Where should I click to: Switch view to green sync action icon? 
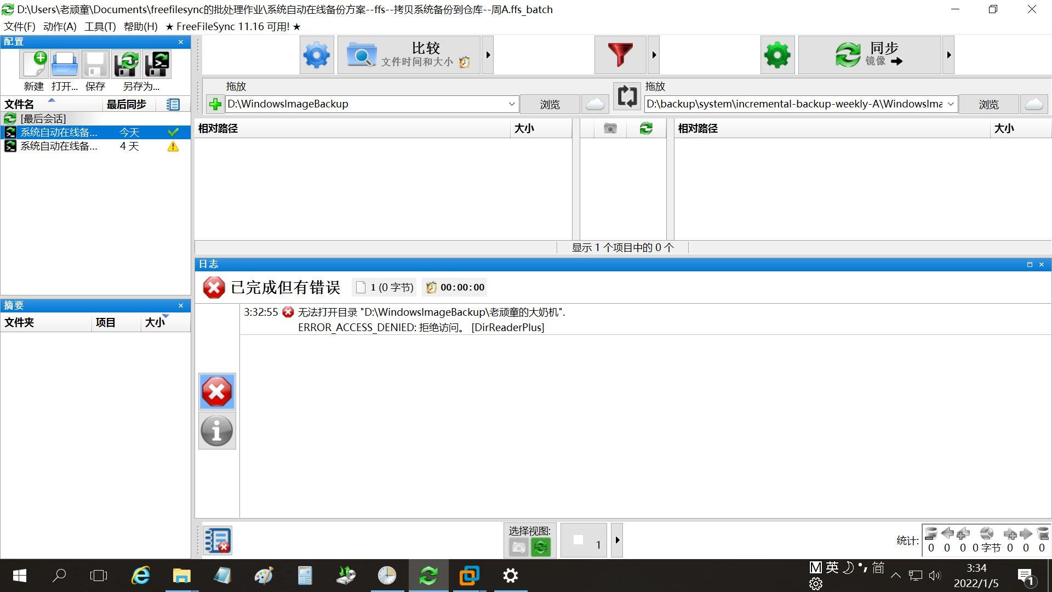click(x=540, y=547)
